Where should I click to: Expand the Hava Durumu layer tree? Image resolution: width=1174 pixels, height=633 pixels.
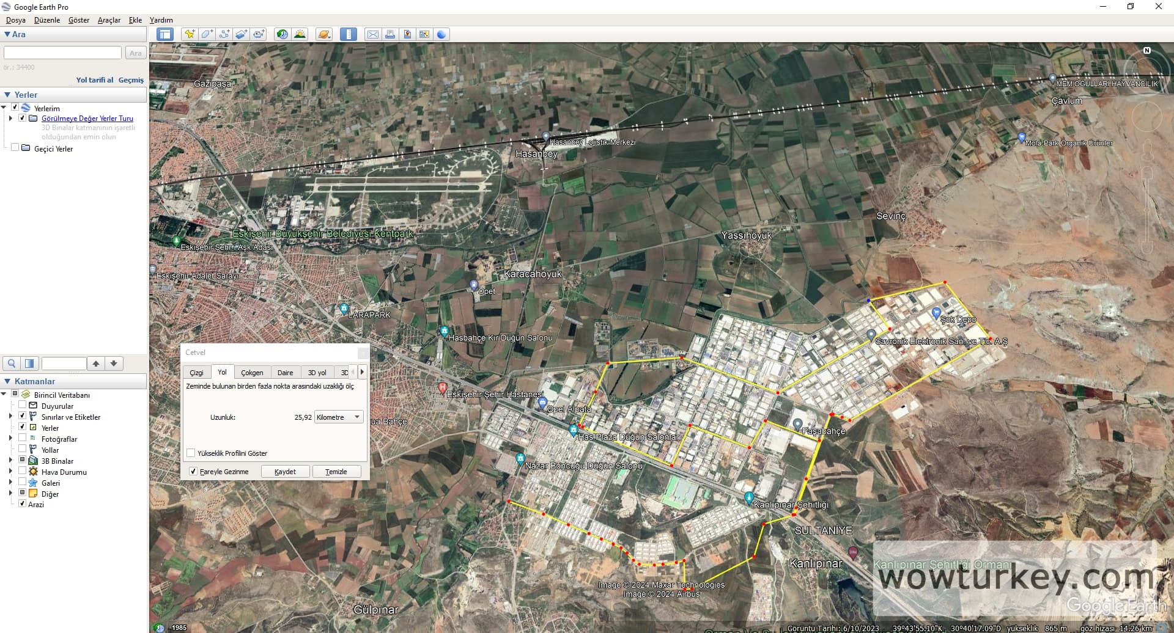(10, 471)
